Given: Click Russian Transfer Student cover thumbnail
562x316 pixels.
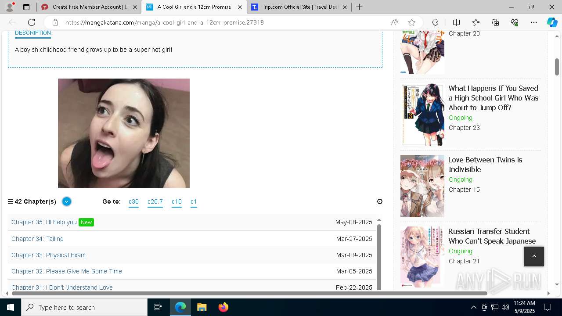Looking at the screenshot, I should tap(422, 257).
